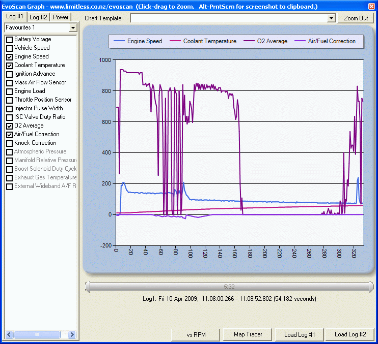The image size is (378, 344).
Task: Click the right arrow of the list scrollbar
Action: coord(72,334)
